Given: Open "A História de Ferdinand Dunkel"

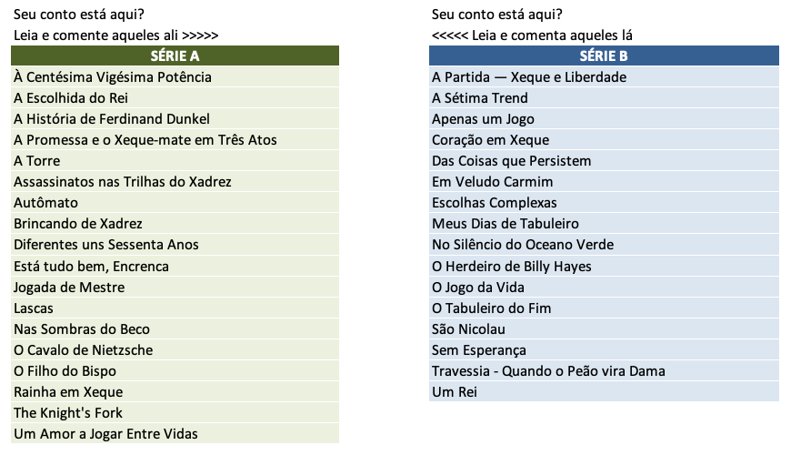Looking at the screenshot, I should 112,119.
